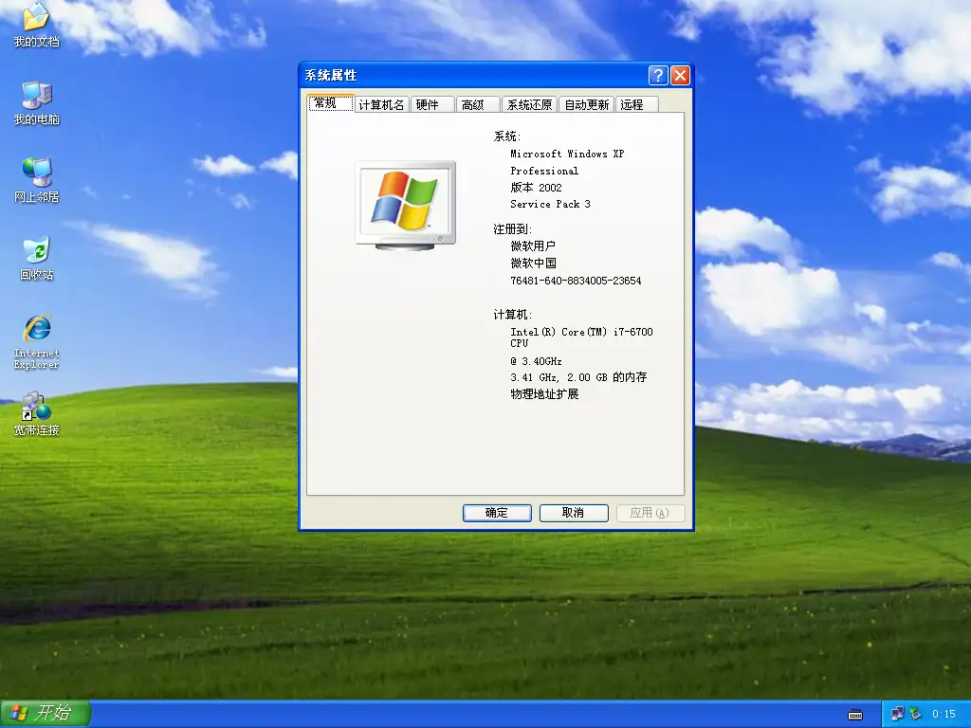Click the 物理地址扩展 text

coord(544,393)
